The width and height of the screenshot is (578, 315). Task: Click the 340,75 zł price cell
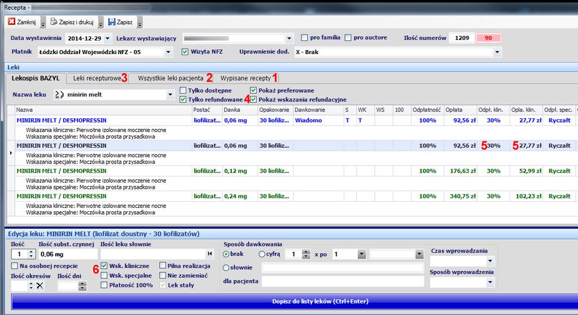[x=460, y=196]
